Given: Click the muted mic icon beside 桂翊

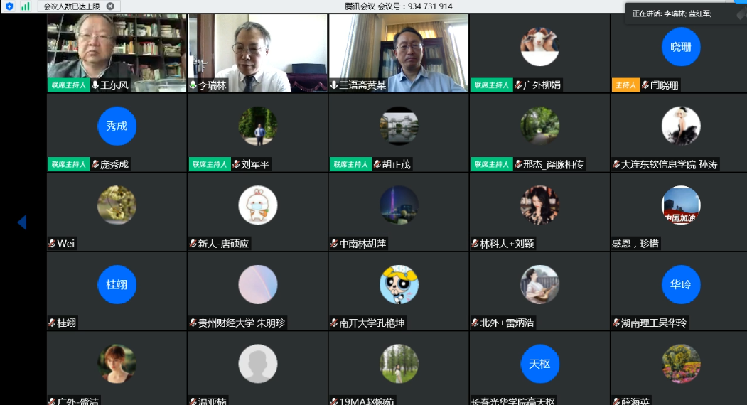Looking at the screenshot, I should click(x=52, y=323).
